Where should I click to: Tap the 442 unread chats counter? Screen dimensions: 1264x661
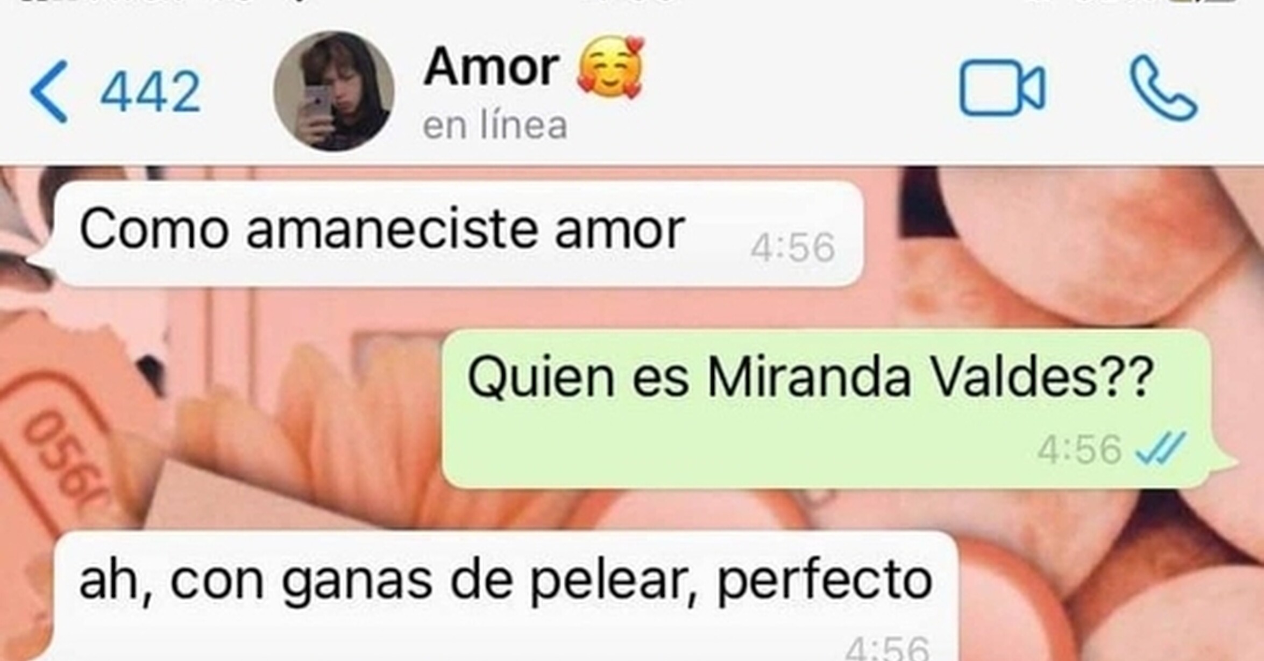151,92
